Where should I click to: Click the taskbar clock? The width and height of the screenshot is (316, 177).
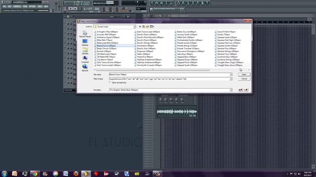tap(308, 174)
